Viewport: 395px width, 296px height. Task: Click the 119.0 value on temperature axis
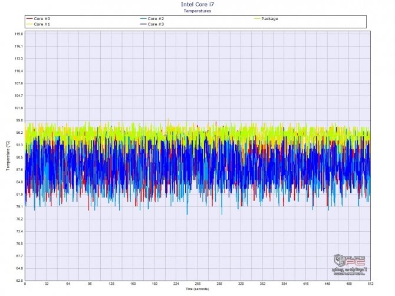point(19,34)
